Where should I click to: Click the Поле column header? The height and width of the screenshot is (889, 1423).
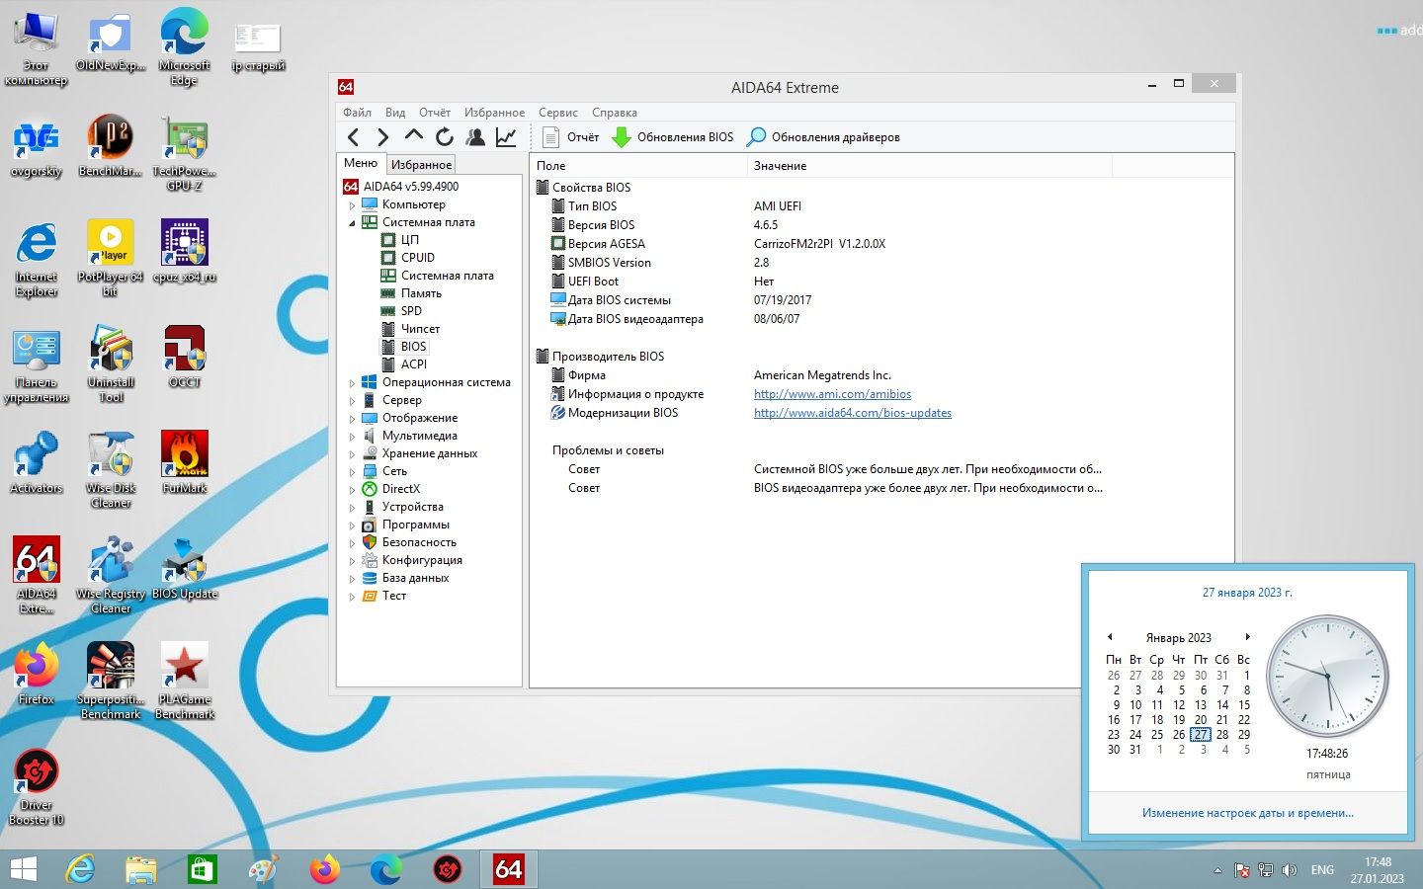[x=638, y=166]
